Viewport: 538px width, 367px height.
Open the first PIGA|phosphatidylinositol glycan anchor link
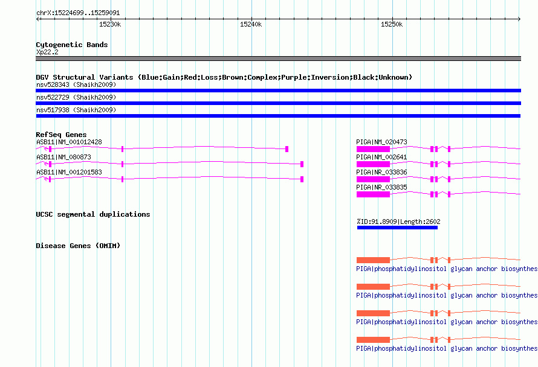[x=447, y=269]
